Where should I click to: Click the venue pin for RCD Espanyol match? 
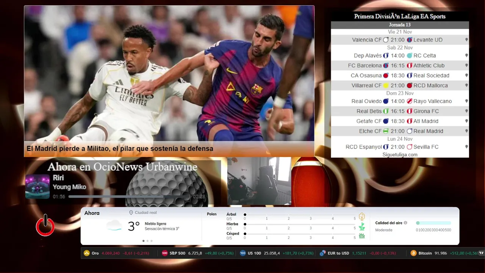pos(466,147)
